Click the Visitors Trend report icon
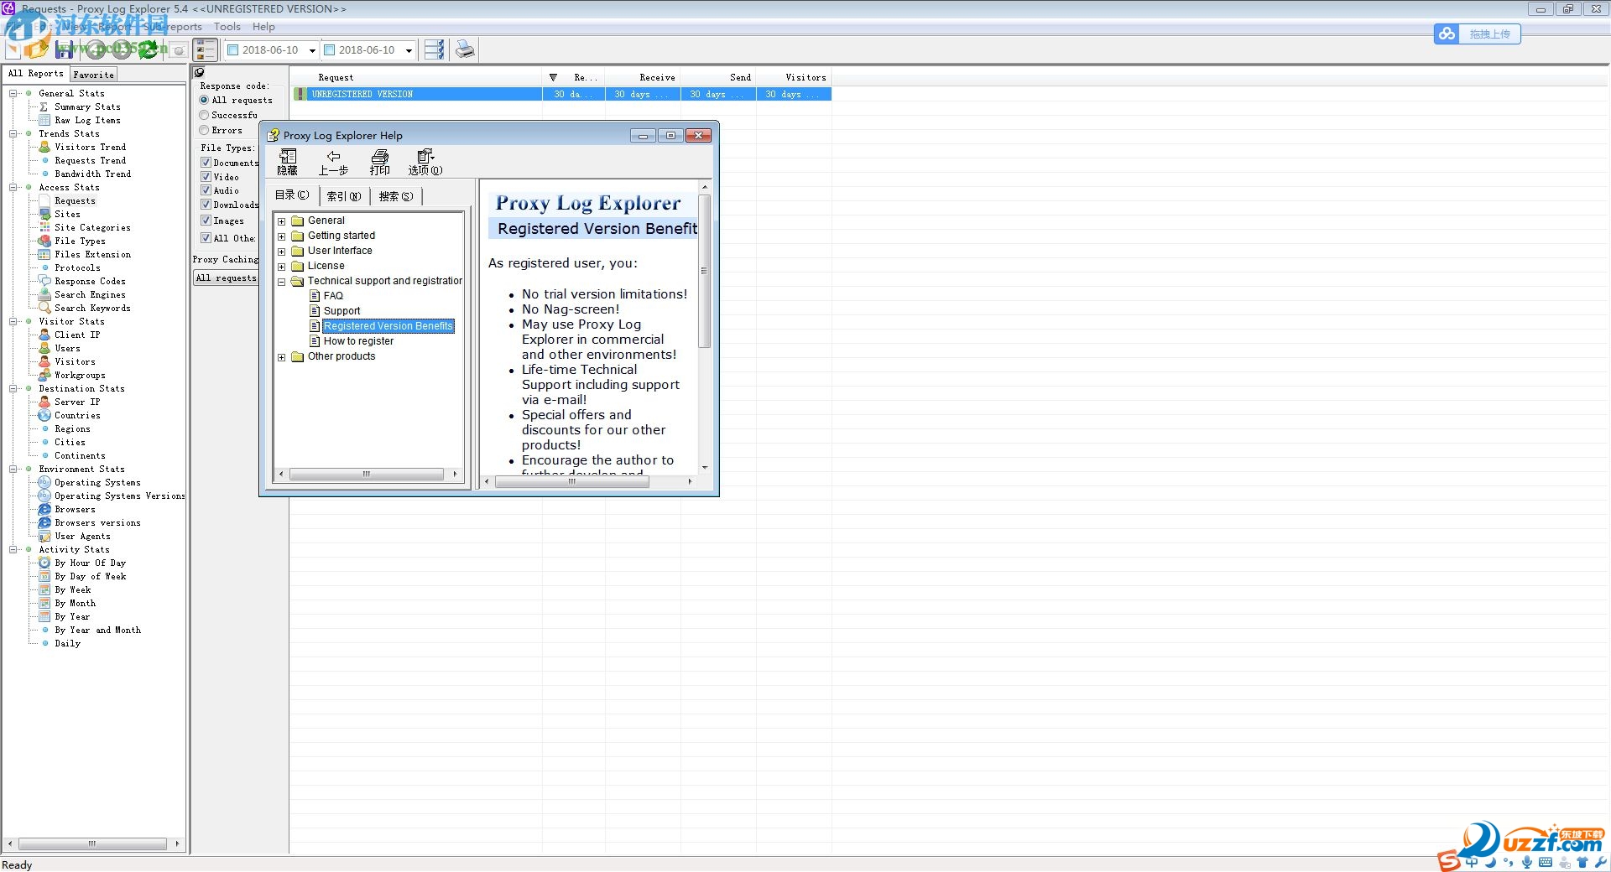The height and width of the screenshot is (872, 1611). [45, 147]
